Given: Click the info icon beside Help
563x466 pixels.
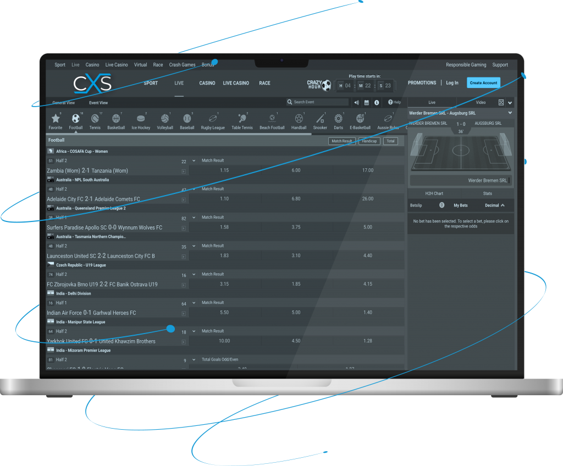Looking at the screenshot, I should pos(377,102).
